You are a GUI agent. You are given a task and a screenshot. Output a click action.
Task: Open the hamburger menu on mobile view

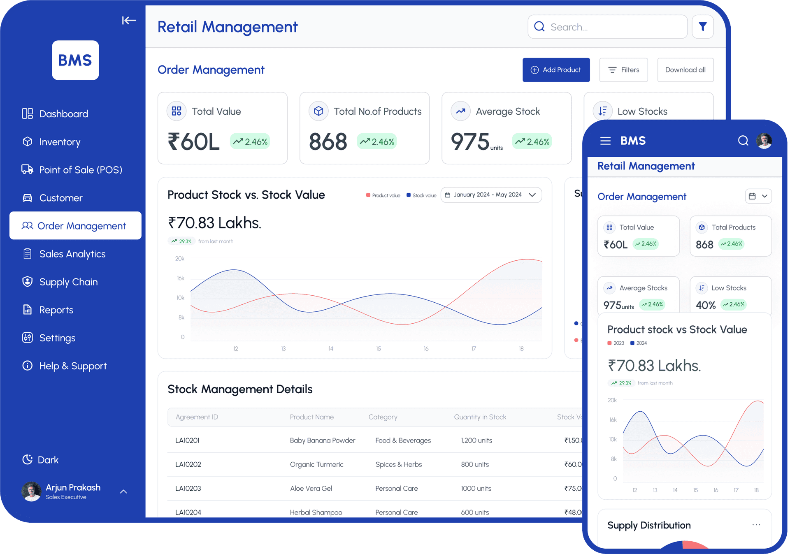605,140
